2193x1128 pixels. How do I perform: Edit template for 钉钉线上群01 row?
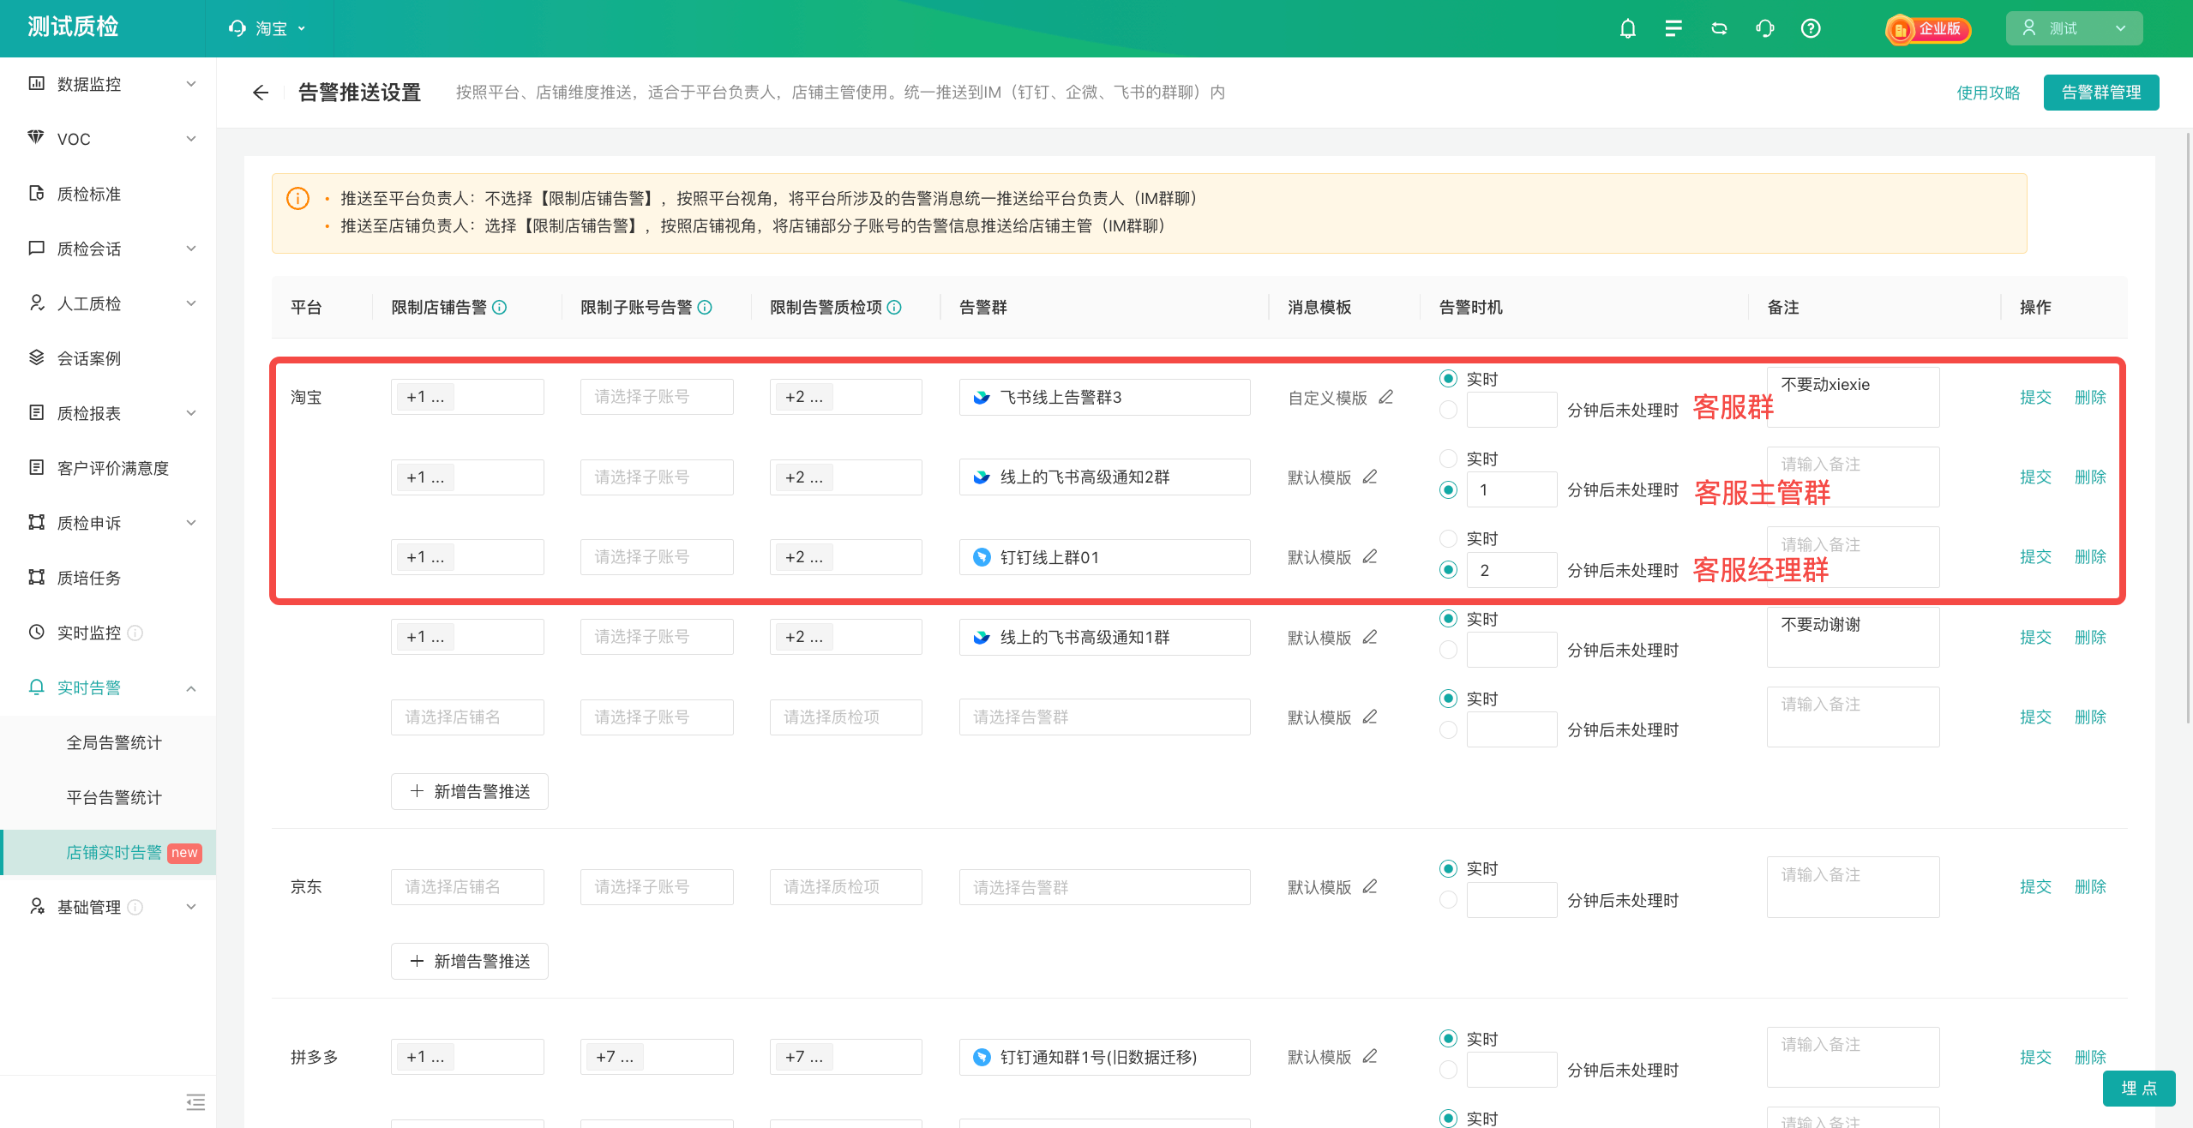click(x=1370, y=557)
